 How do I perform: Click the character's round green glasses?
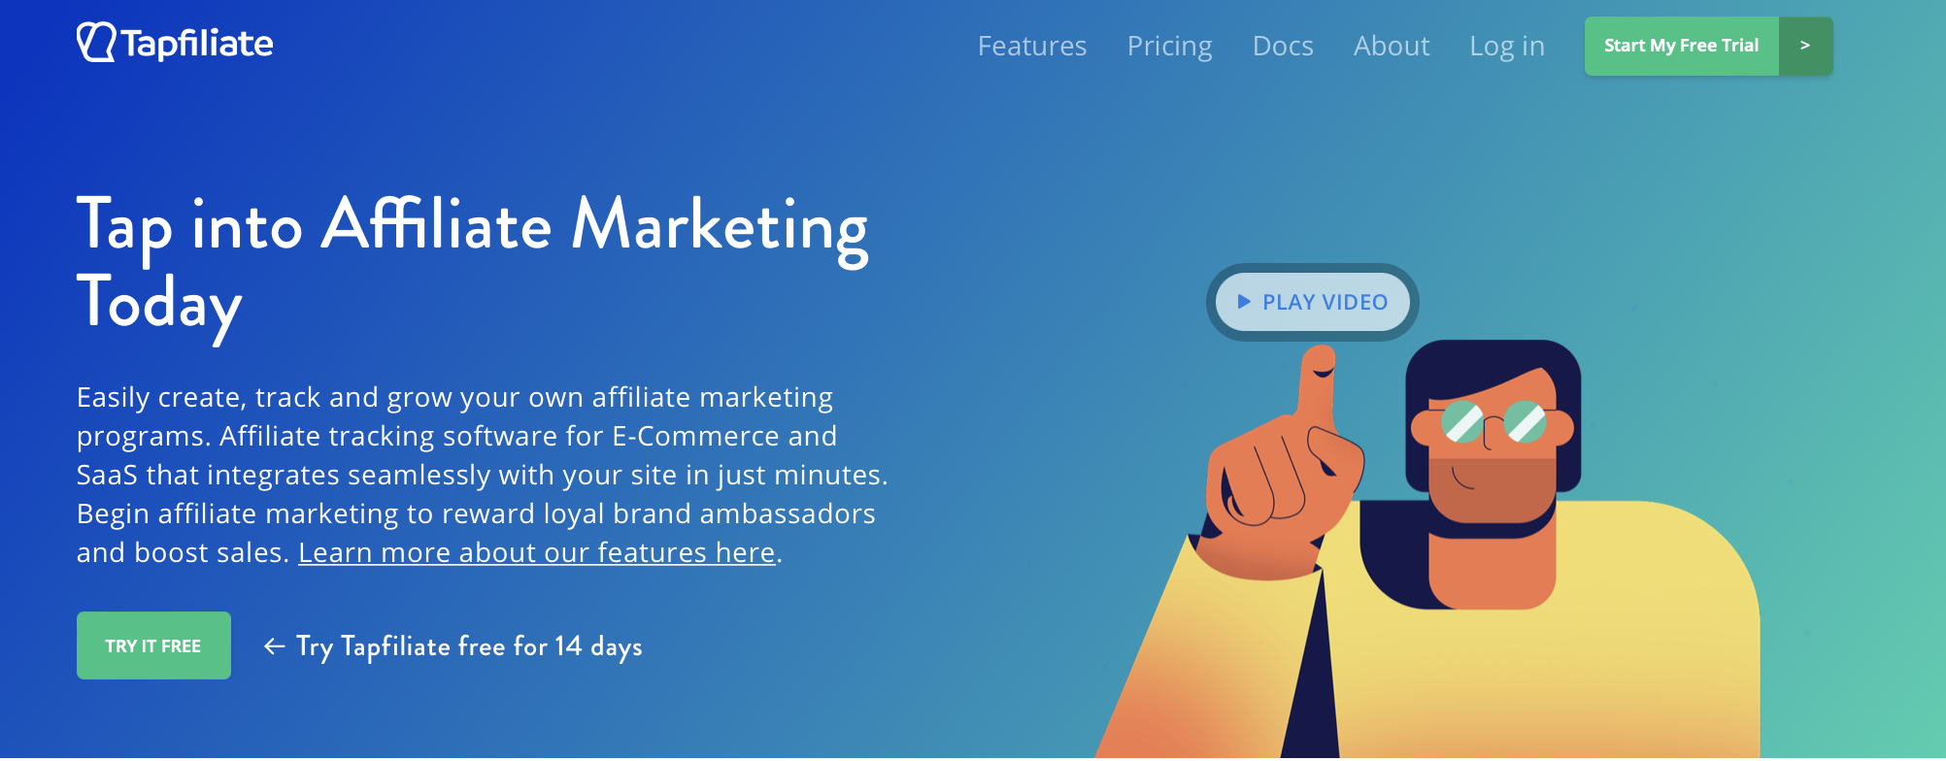click(1493, 422)
